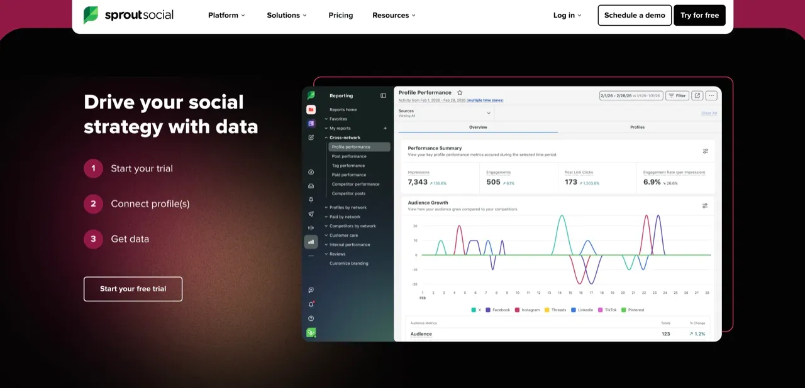805x388 pixels.
Task: Toggle the Pinterest legend color swatch
Action: 624,310
